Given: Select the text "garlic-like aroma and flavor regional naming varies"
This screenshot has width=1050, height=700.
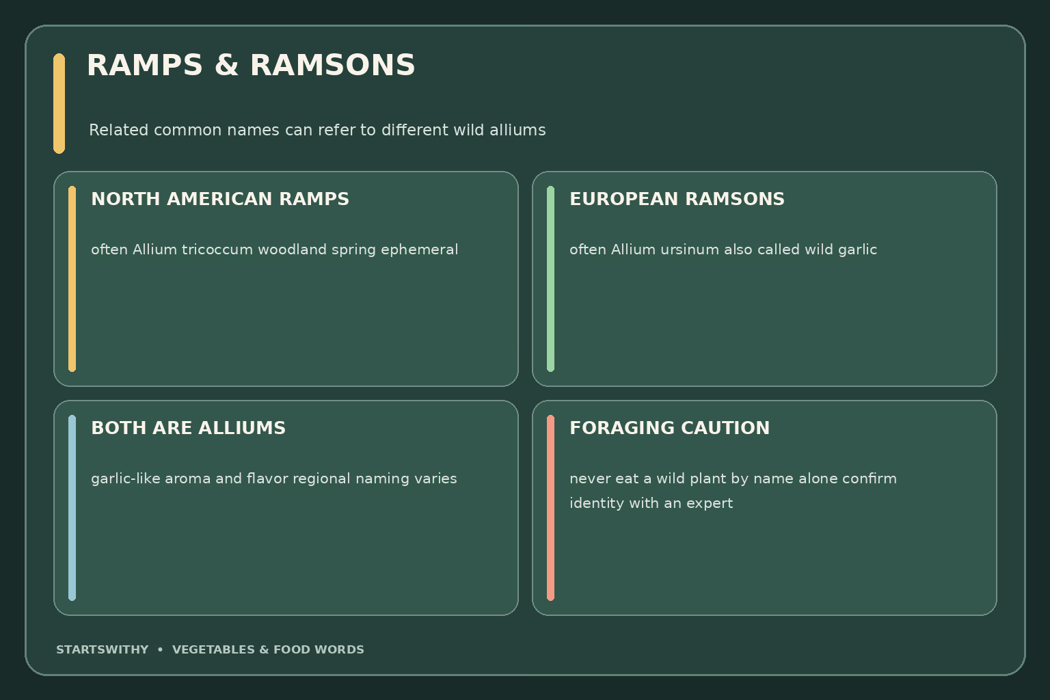Looking at the screenshot, I should pyautogui.click(x=273, y=479).
